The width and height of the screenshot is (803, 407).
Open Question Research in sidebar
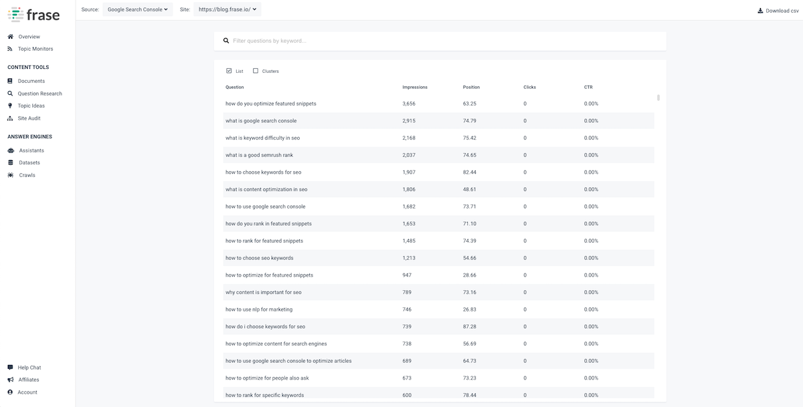(x=39, y=94)
